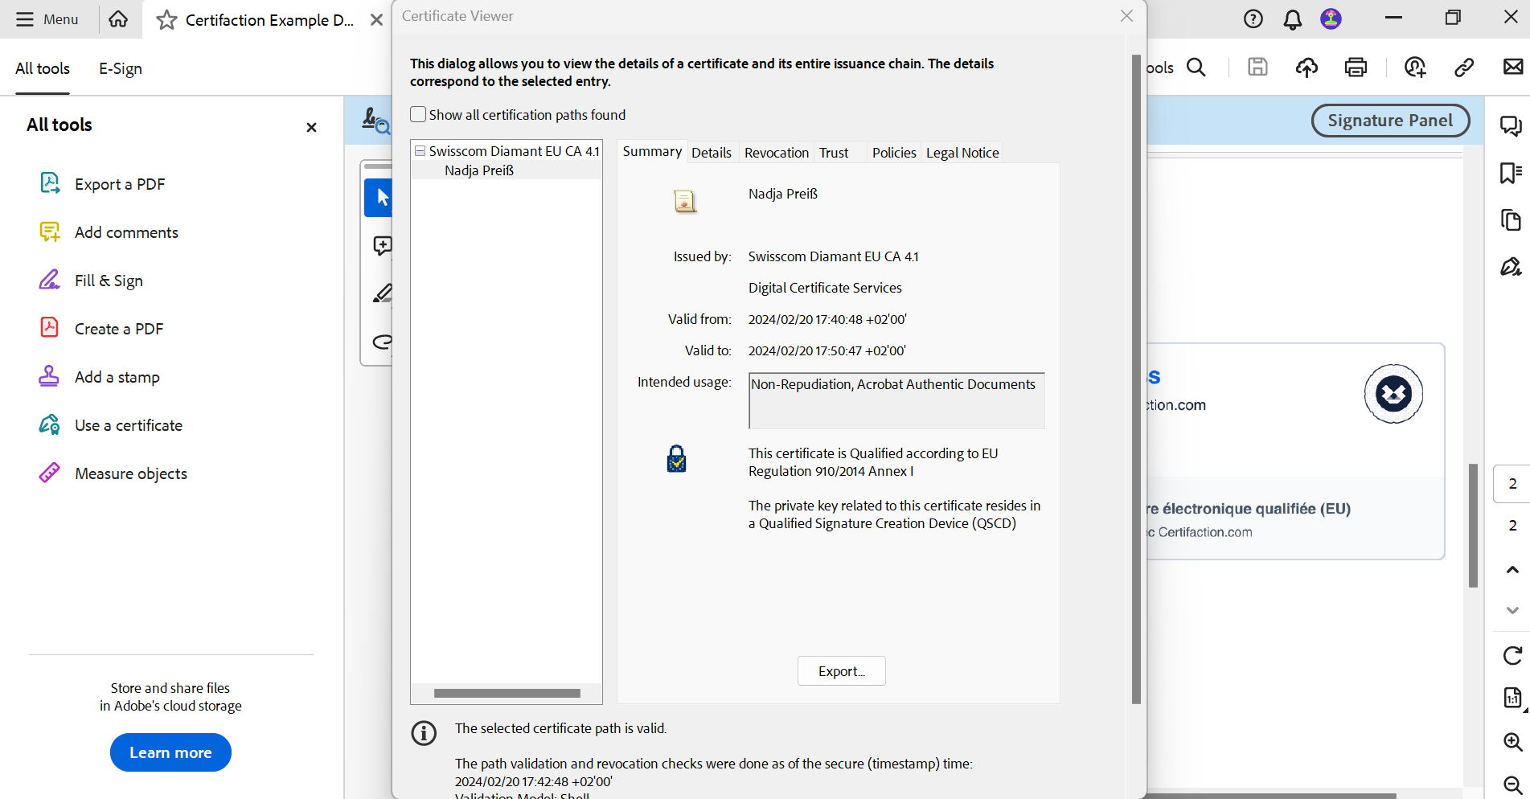This screenshot has height=799, width=1530.
Task: Rotate the page view icon
Action: tap(1512, 656)
